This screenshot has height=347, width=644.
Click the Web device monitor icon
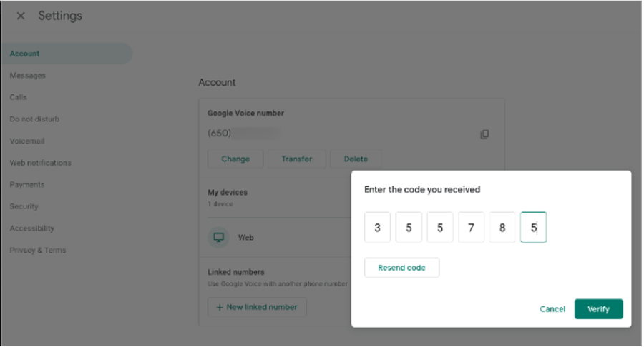point(218,237)
